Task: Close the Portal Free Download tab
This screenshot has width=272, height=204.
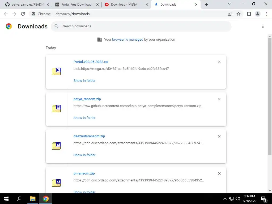Action: tap(97, 5)
